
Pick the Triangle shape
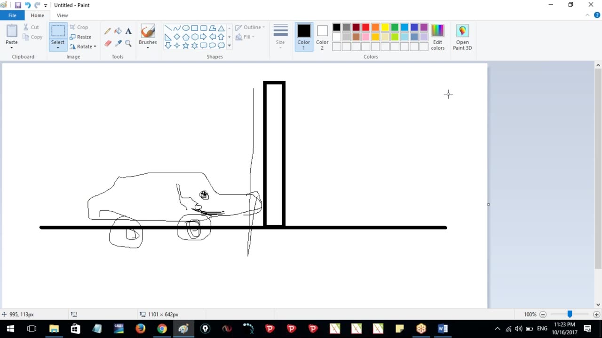(221, 28)
